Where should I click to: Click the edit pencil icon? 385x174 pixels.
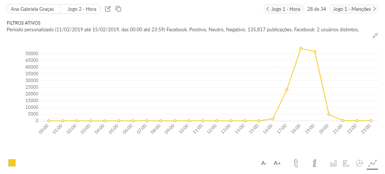click(x=108, y=9)
